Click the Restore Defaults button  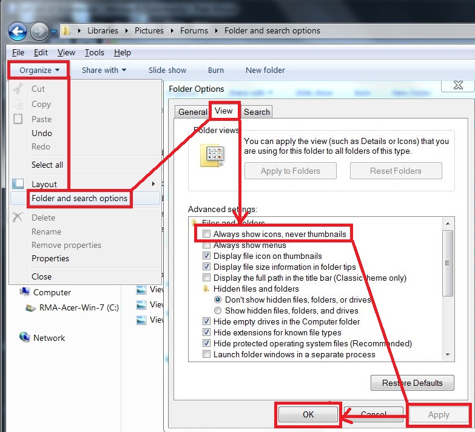413,383
